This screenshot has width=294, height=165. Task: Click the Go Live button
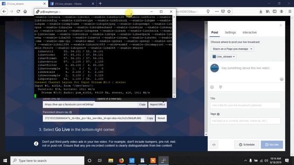[x=272, y=145]
